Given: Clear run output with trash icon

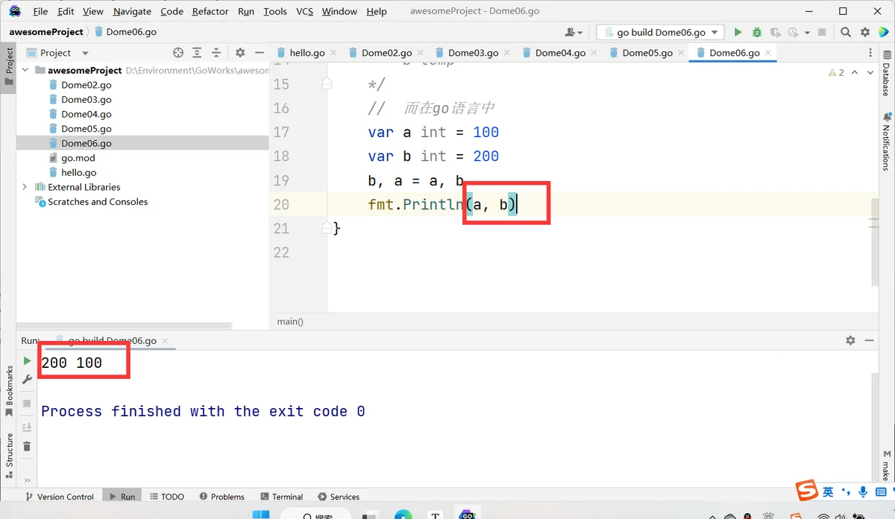Looking at the screenshot, I should tap(27, 447).
